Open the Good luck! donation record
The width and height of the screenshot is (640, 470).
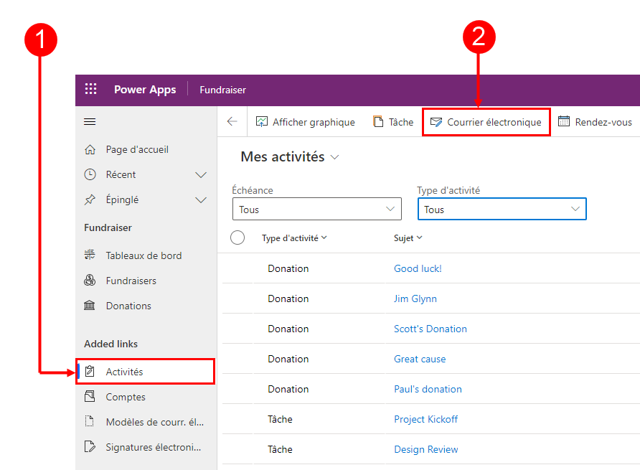pyautogui.click(x=418, y=268)
